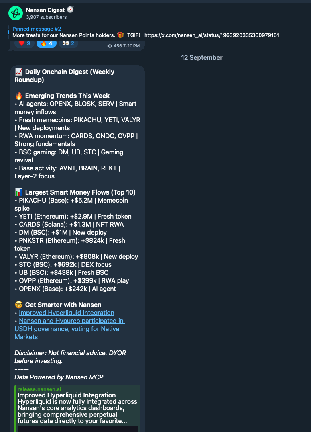
Task: Toggle the fire reaction with 4 votes
Action: [47, 43]
